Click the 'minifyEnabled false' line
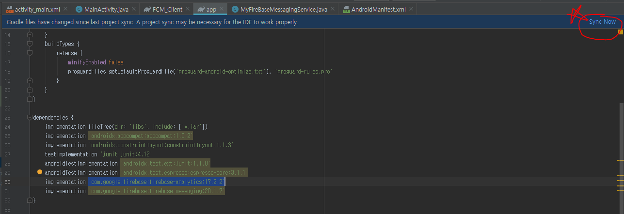Viewport: 624px width, 214px height. point(96,62)
